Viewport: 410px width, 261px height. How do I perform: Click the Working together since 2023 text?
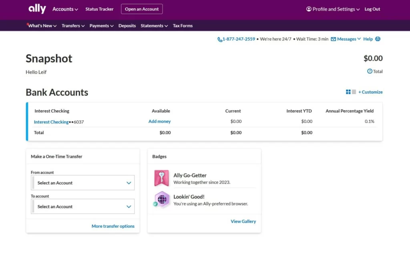[x=202, y=182]
